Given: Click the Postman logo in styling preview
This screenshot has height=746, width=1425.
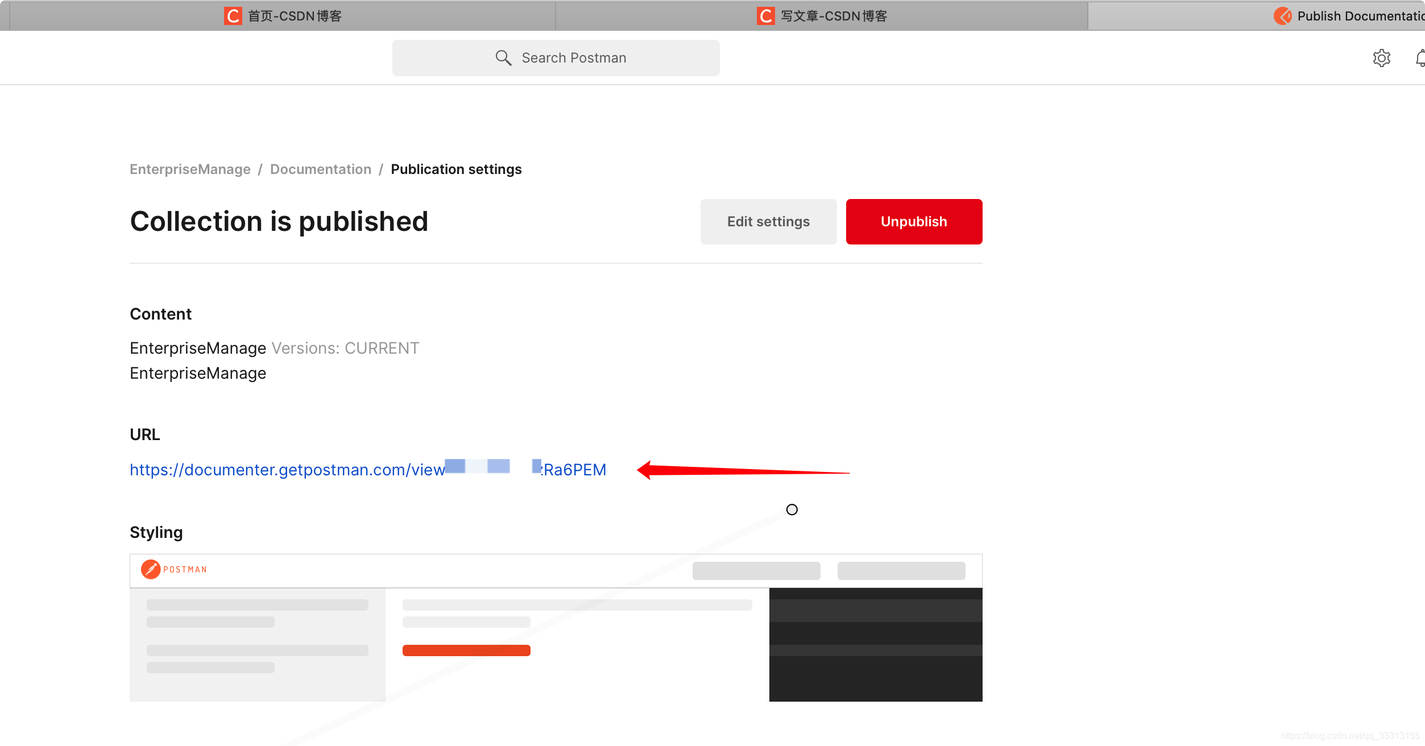Looking at the screenshot, I should (174, 569).
